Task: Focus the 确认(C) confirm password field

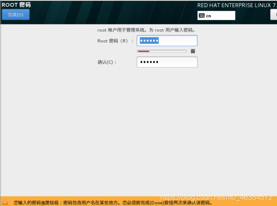Action: pyautogui.click(x=167, y=62)
